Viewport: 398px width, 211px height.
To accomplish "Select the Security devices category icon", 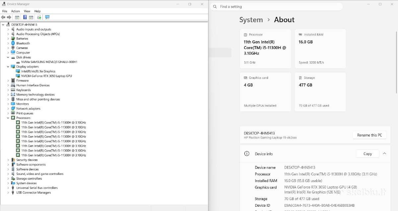I will pos(13,160).
